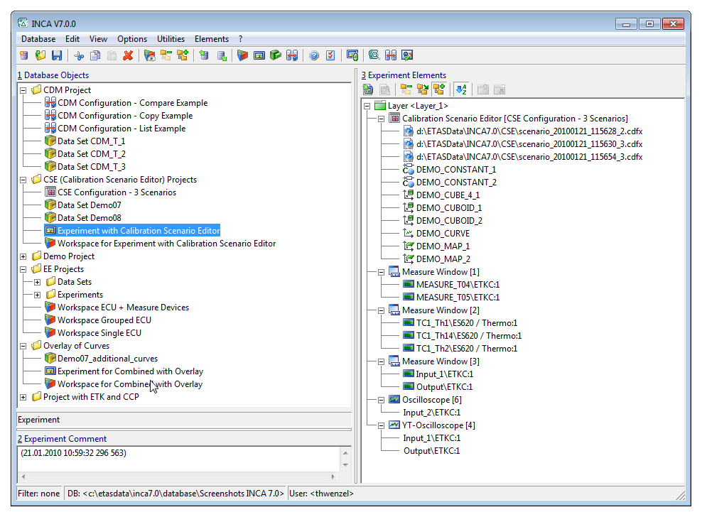Select DEMO_CURVE element
702x517 pixels.
pyautogui.click(x=443, y=234)
